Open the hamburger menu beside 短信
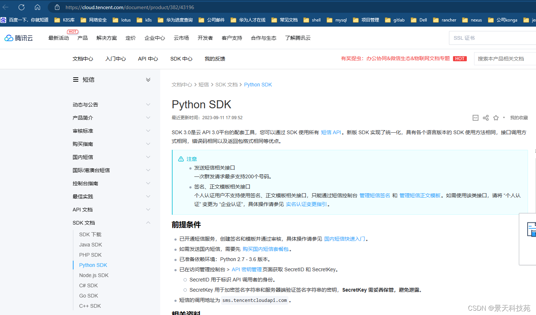536x315 pixels. point(75,79)
